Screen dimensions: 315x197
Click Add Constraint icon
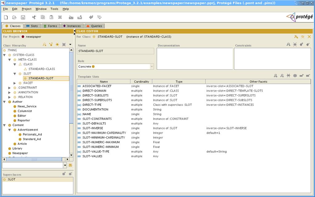click(x=301, y=45)
